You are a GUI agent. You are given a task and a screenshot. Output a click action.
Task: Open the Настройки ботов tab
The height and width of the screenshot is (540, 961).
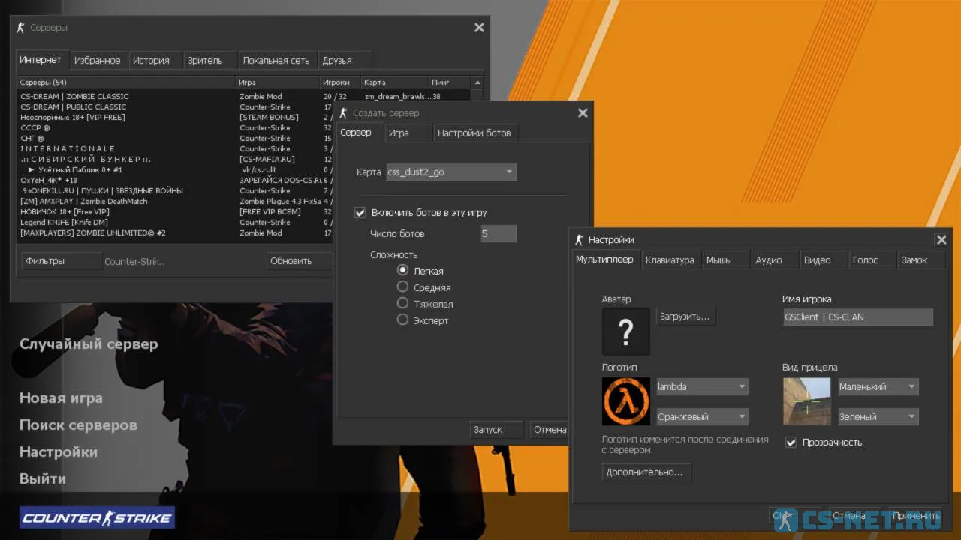[x=474, y=133]
